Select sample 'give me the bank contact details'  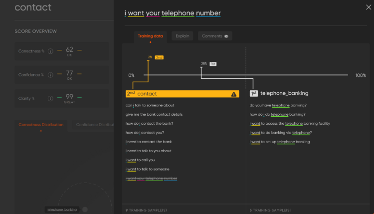pos(151,114)
